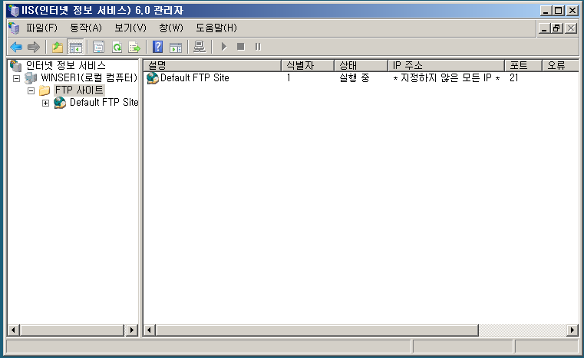Collapse the FTP 사이트 node
This screenshot has height=358, width=584.
(31, 90)
